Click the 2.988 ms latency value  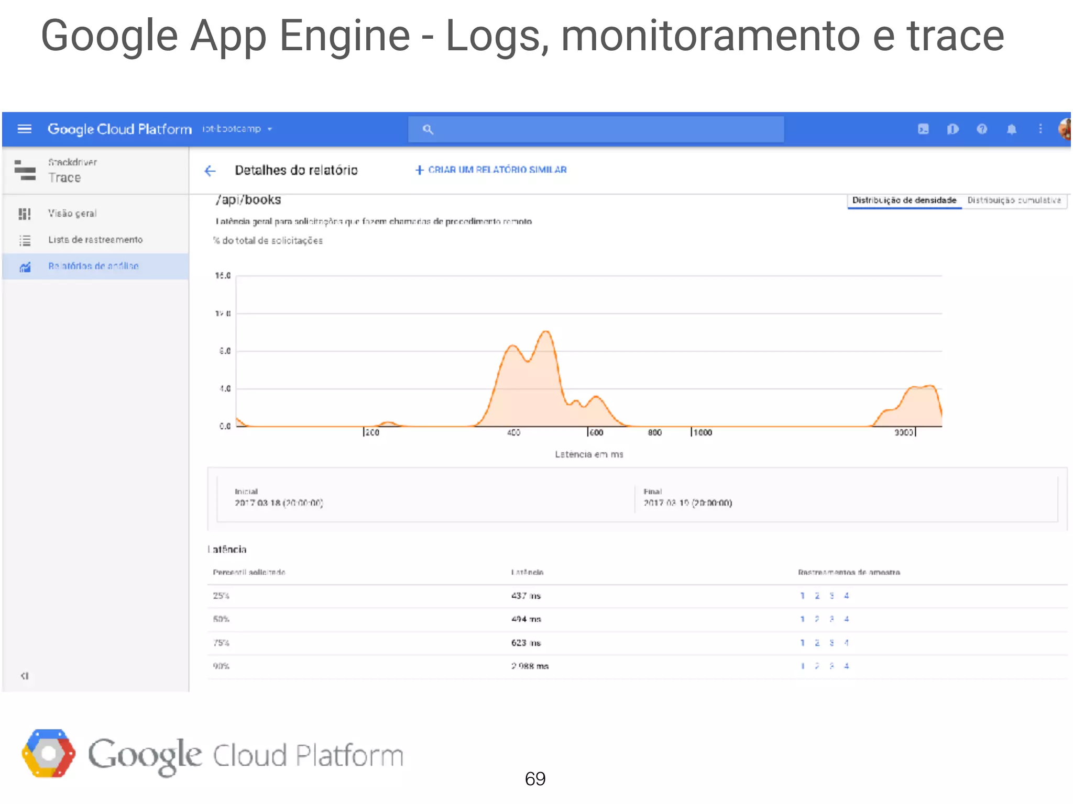click(x=530, y=666)
